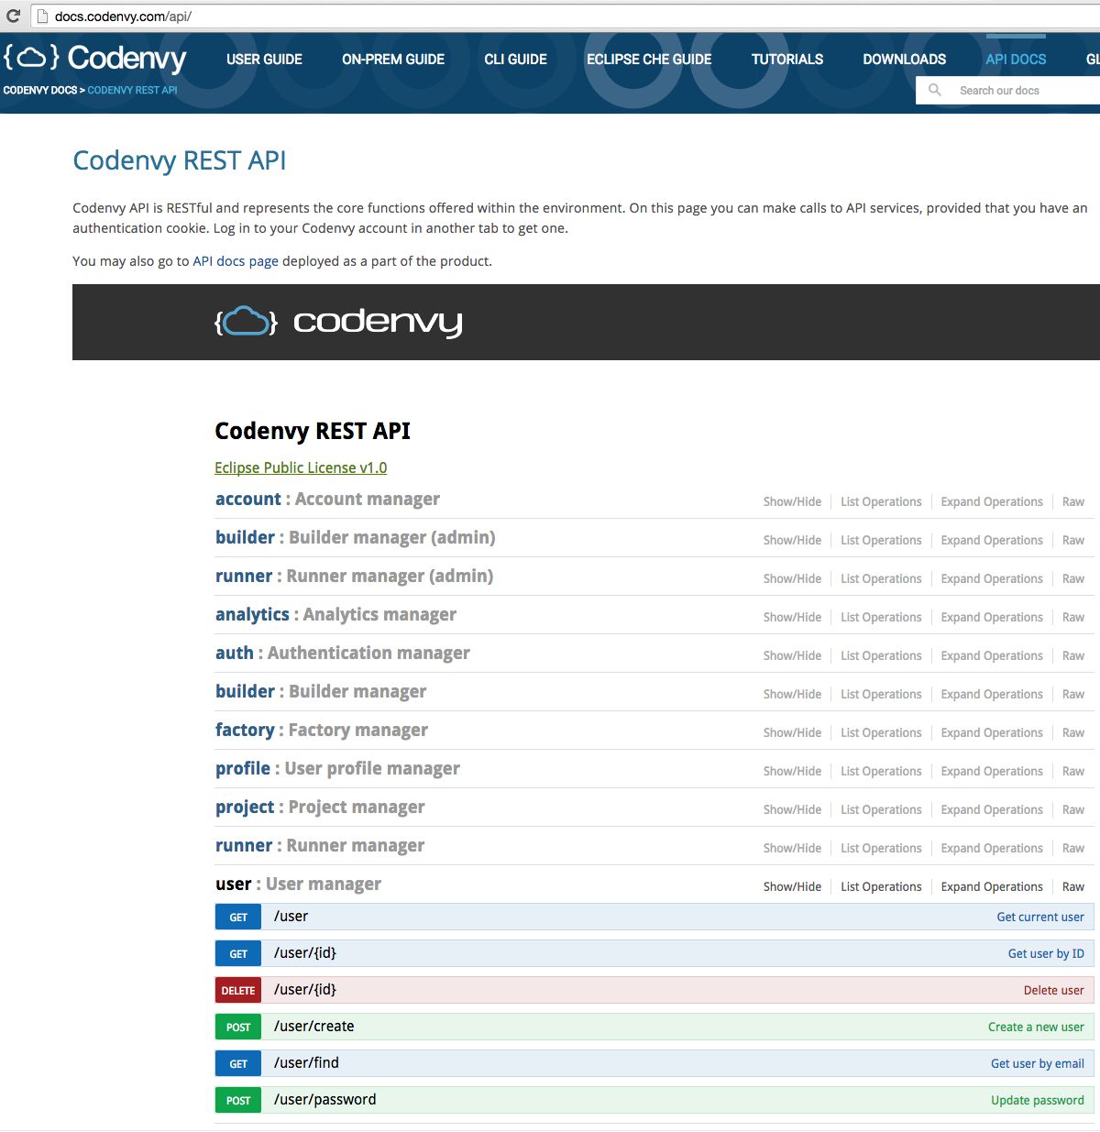The height and width of the screenshot is (1132, 1100).
Task: Open the GET /user/{id} endpoint path
Action: (305, 953)
